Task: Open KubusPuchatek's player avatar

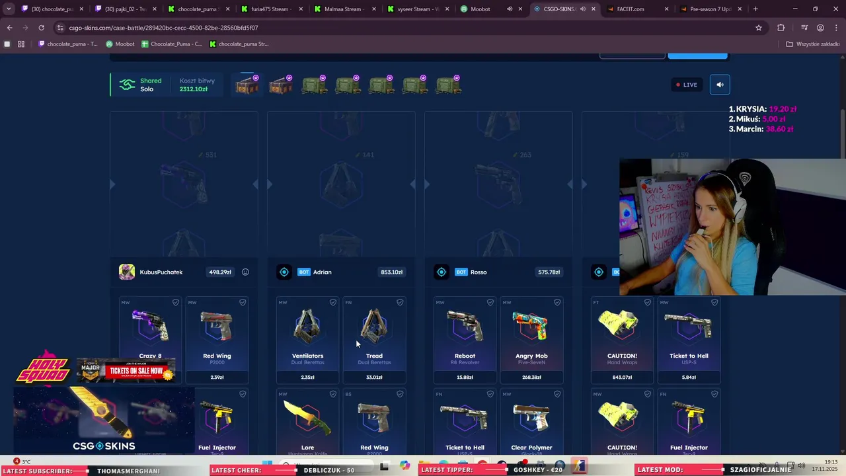Action: click(x=127, y=272)
